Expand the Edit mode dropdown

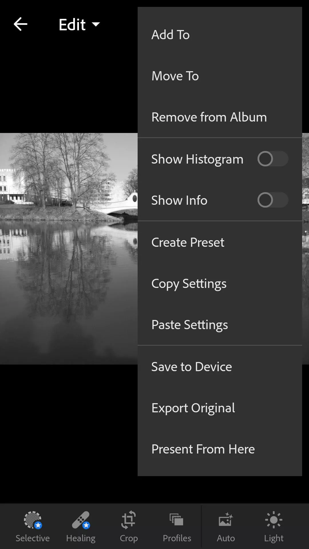tap(79, 25)
